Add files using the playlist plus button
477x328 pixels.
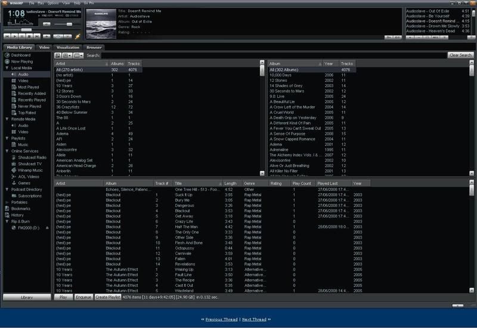[x=410, y=38]
